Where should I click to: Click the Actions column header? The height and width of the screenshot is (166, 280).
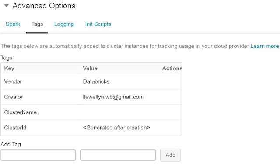click(x=172, y=68)
